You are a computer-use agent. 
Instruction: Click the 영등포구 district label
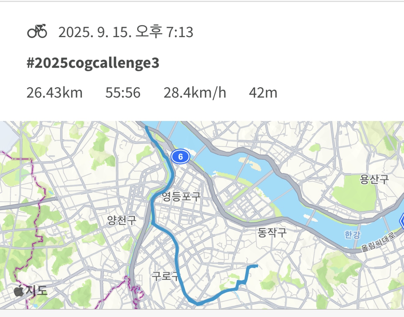181,196
